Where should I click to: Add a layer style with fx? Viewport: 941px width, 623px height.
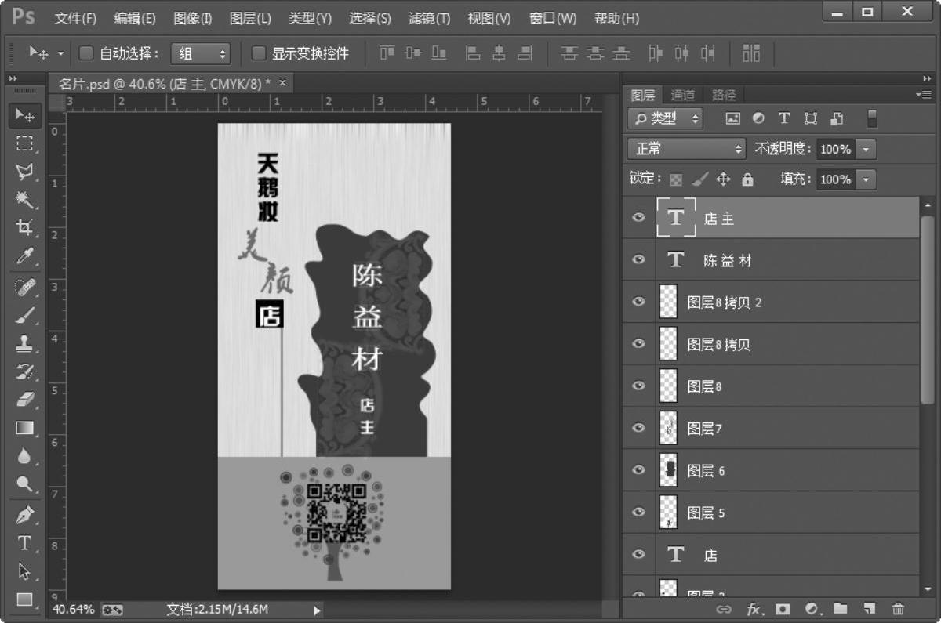click(754, 609)
